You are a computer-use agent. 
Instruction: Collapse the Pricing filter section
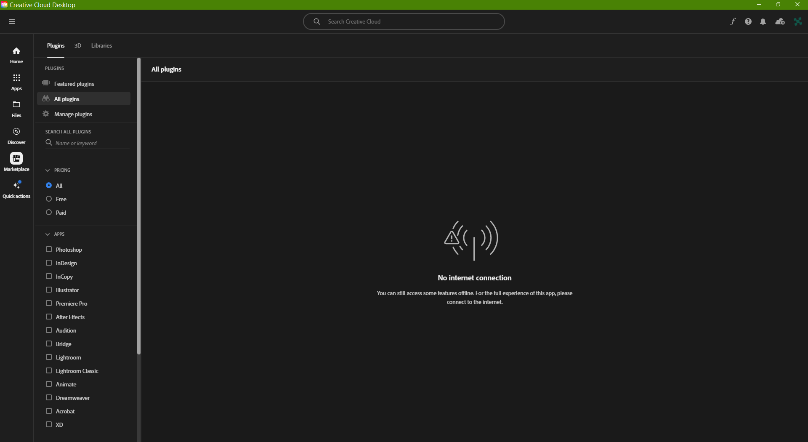coord(48,170)
